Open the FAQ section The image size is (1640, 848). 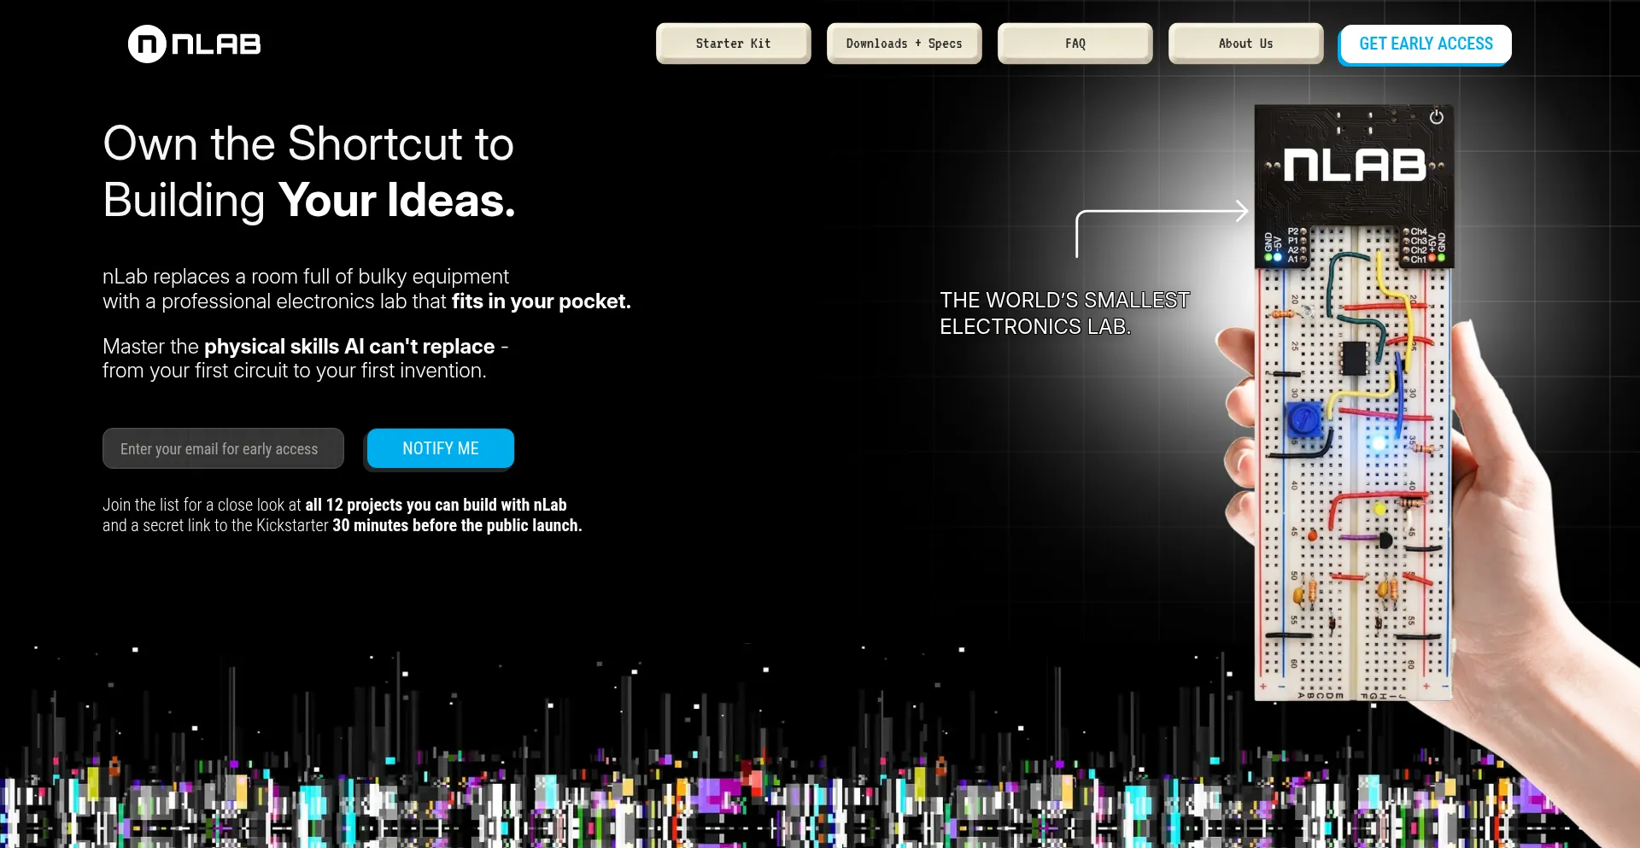point(1075,44)
